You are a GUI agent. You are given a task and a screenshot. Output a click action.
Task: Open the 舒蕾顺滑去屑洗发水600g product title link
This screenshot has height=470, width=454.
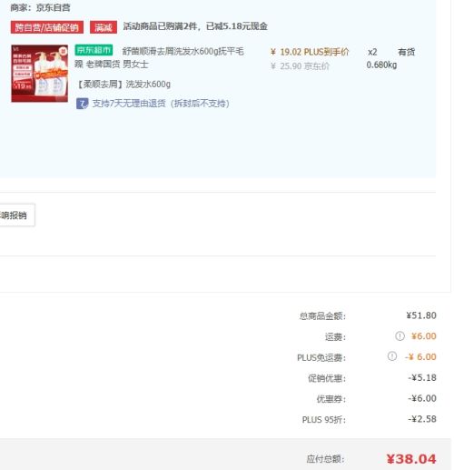point(159,57)
